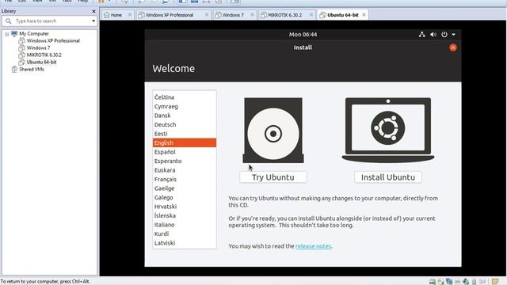Close the Library panel
Screen dimensions: 507x285
(x=93, y=11)
